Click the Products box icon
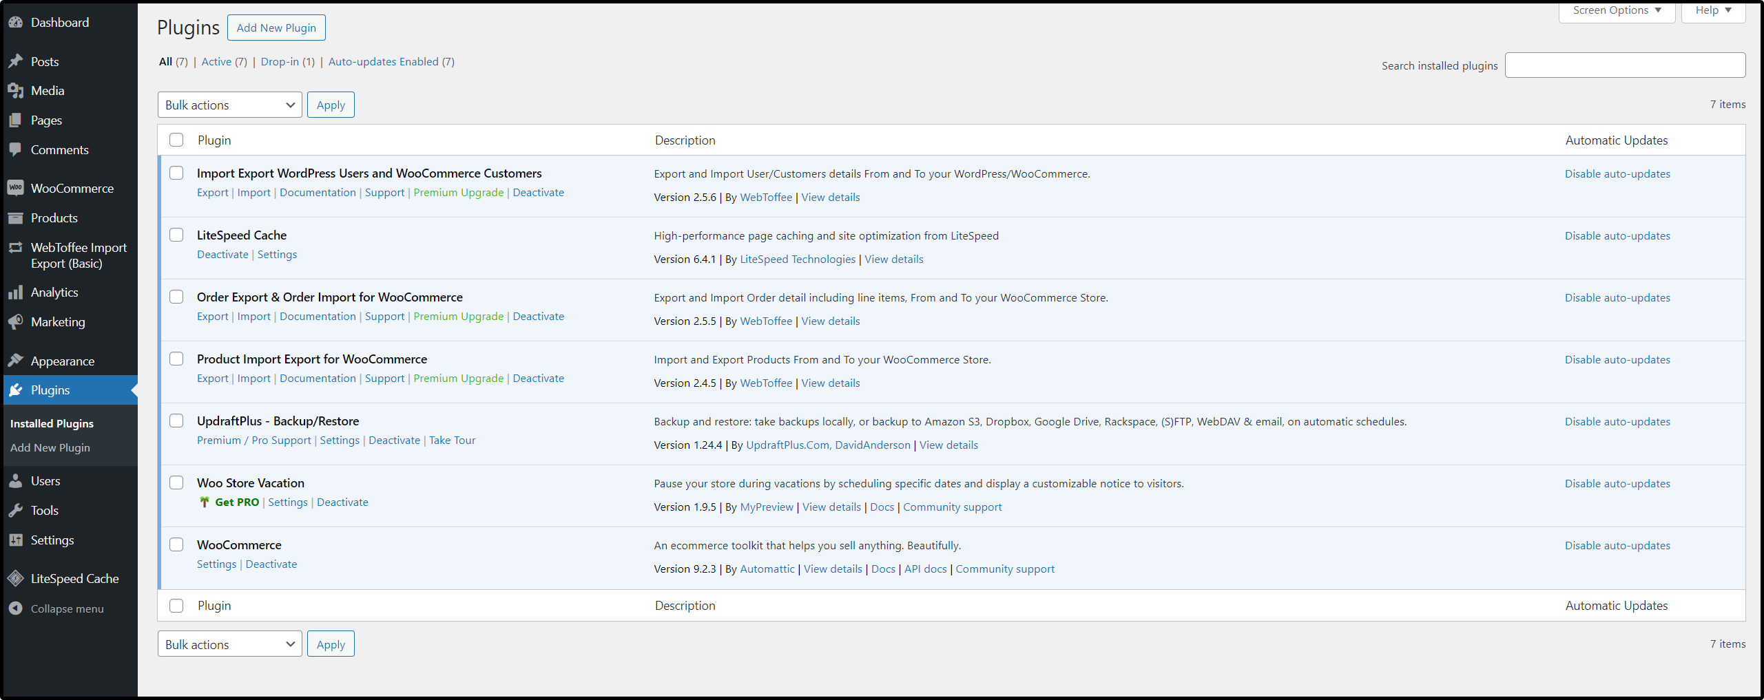This screenshot has height=700, width=1764. coord(15,218)
